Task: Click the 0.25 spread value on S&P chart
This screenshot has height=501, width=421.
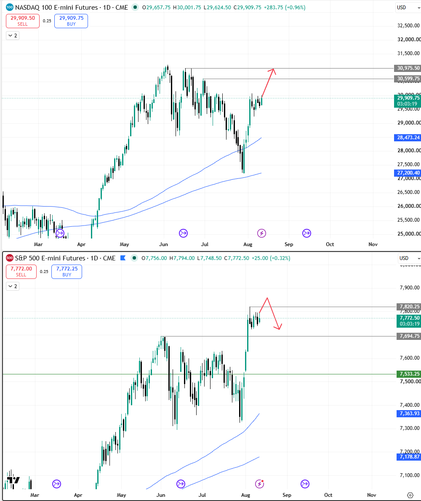Action: (44, 272)
